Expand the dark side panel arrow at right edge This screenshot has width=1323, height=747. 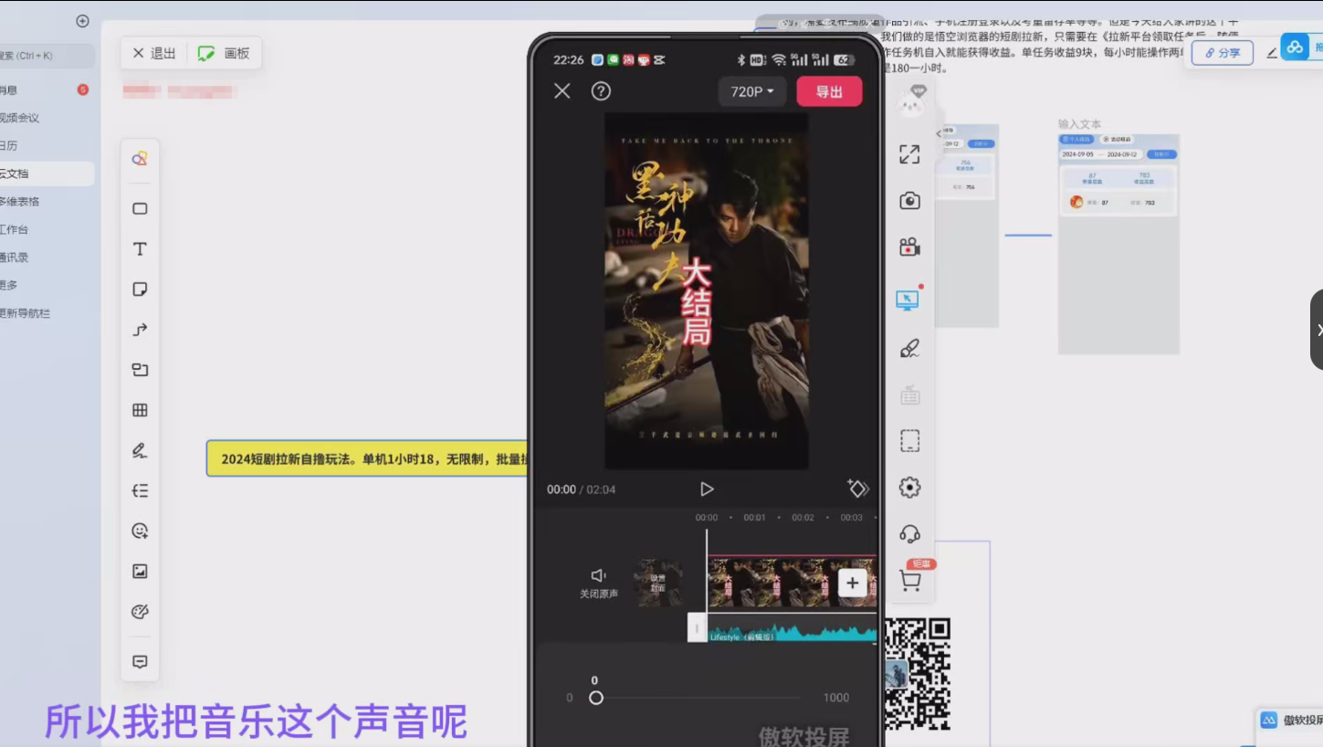1317,330
